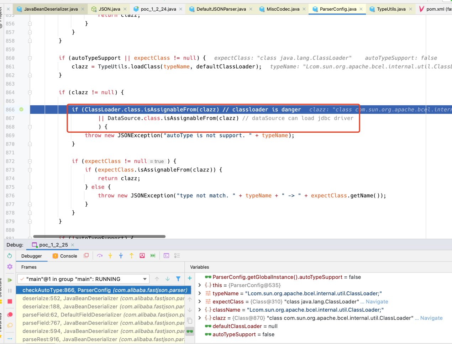
Task: Open debugger settings gear icon
Action: click(x=10, y=267)
